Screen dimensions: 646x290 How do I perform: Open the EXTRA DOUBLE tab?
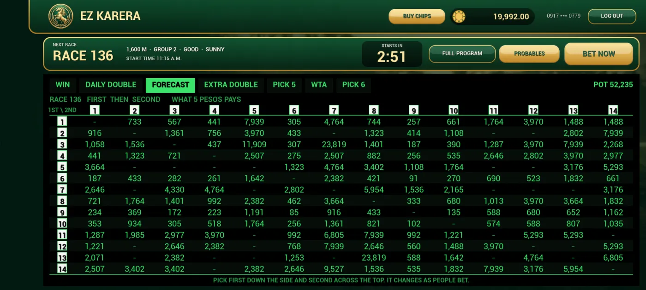231,85
